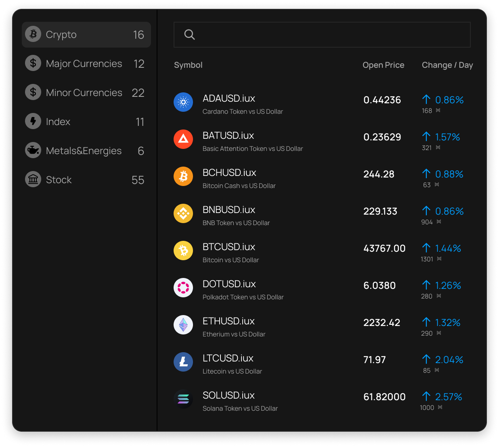Click the spread icon next to 1301

[x=439, y=259]
